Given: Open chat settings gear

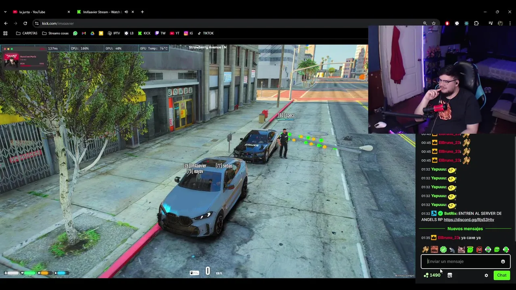Looking at the screenshot, I should point(486,275).
